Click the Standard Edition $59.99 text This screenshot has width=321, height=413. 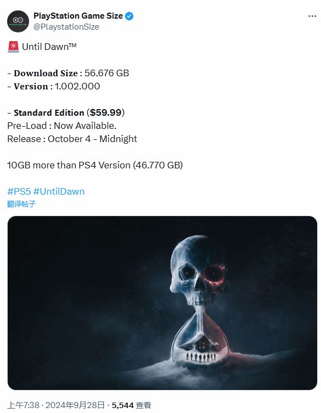click(x=66, y=112)
